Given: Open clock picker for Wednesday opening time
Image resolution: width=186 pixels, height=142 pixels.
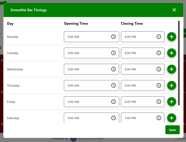Looking at the screenshot, I should pyautogui.click(x=114, y=69).
